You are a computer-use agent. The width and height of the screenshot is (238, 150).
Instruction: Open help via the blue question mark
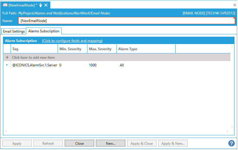[231, 143]
